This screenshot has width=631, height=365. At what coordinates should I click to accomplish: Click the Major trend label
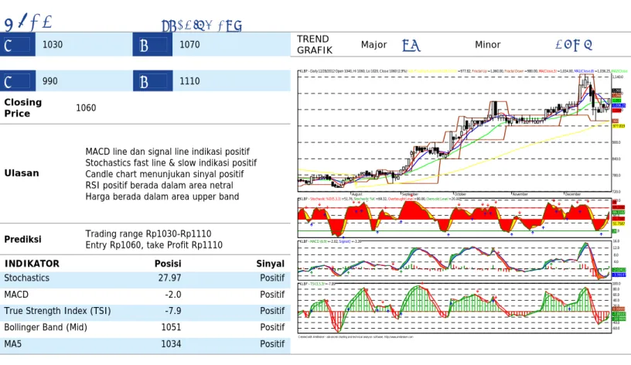(x=373, y=45)
